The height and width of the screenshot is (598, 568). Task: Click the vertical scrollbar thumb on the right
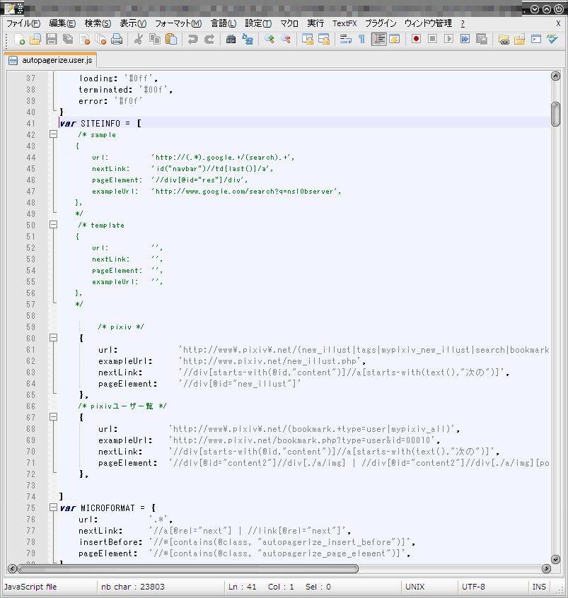pos(556,113)
